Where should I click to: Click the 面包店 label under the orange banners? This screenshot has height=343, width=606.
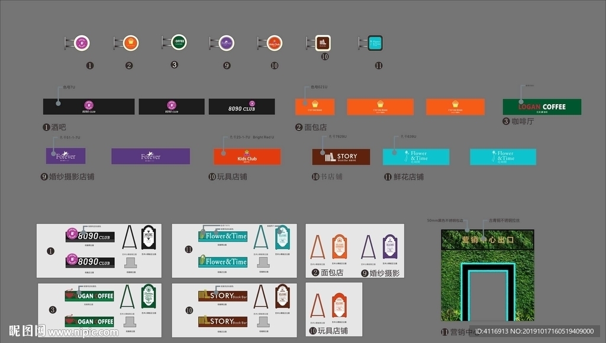click(x=315, y=127)
